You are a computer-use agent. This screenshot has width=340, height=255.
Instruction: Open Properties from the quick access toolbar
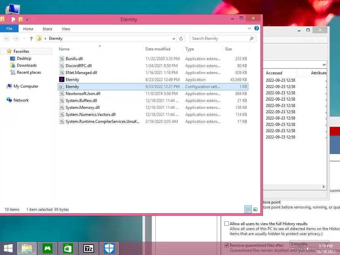tap(13, 20)
